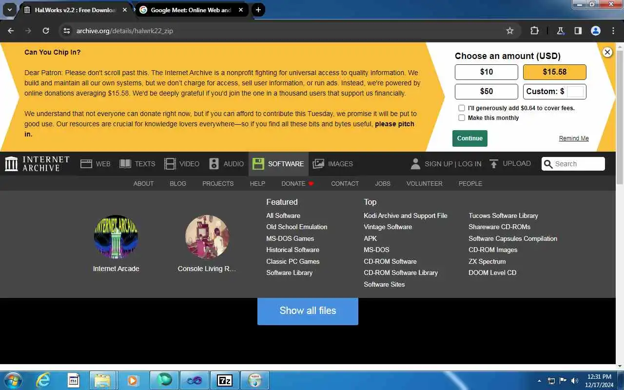The height and width of the screenshot is (390, 624).
Task: Open the DONATE menu item
Action: [297, 184]
